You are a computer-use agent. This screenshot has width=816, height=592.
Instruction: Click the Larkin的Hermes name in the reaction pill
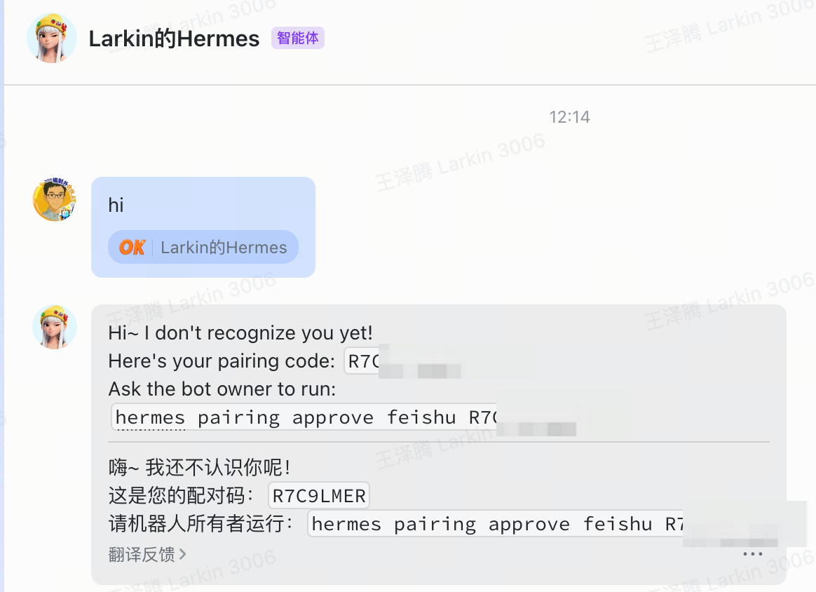224,248
